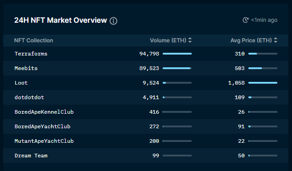Select the Loot collection row
This screenshot has width=292, height=171.
[146, 83]
